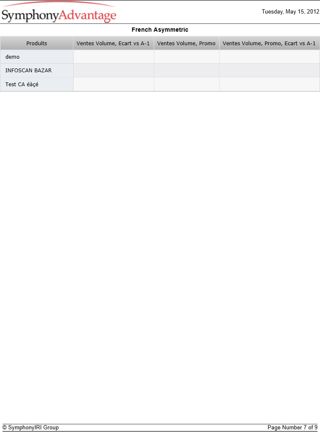Click the Ventes Volume, Promo column header
Viewport: 320px width, 434px height.
point(186,43)
